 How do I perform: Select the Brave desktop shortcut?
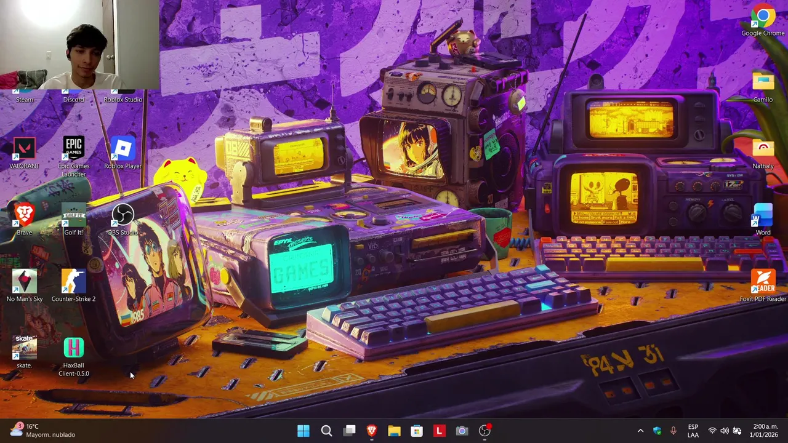(25, 220)
